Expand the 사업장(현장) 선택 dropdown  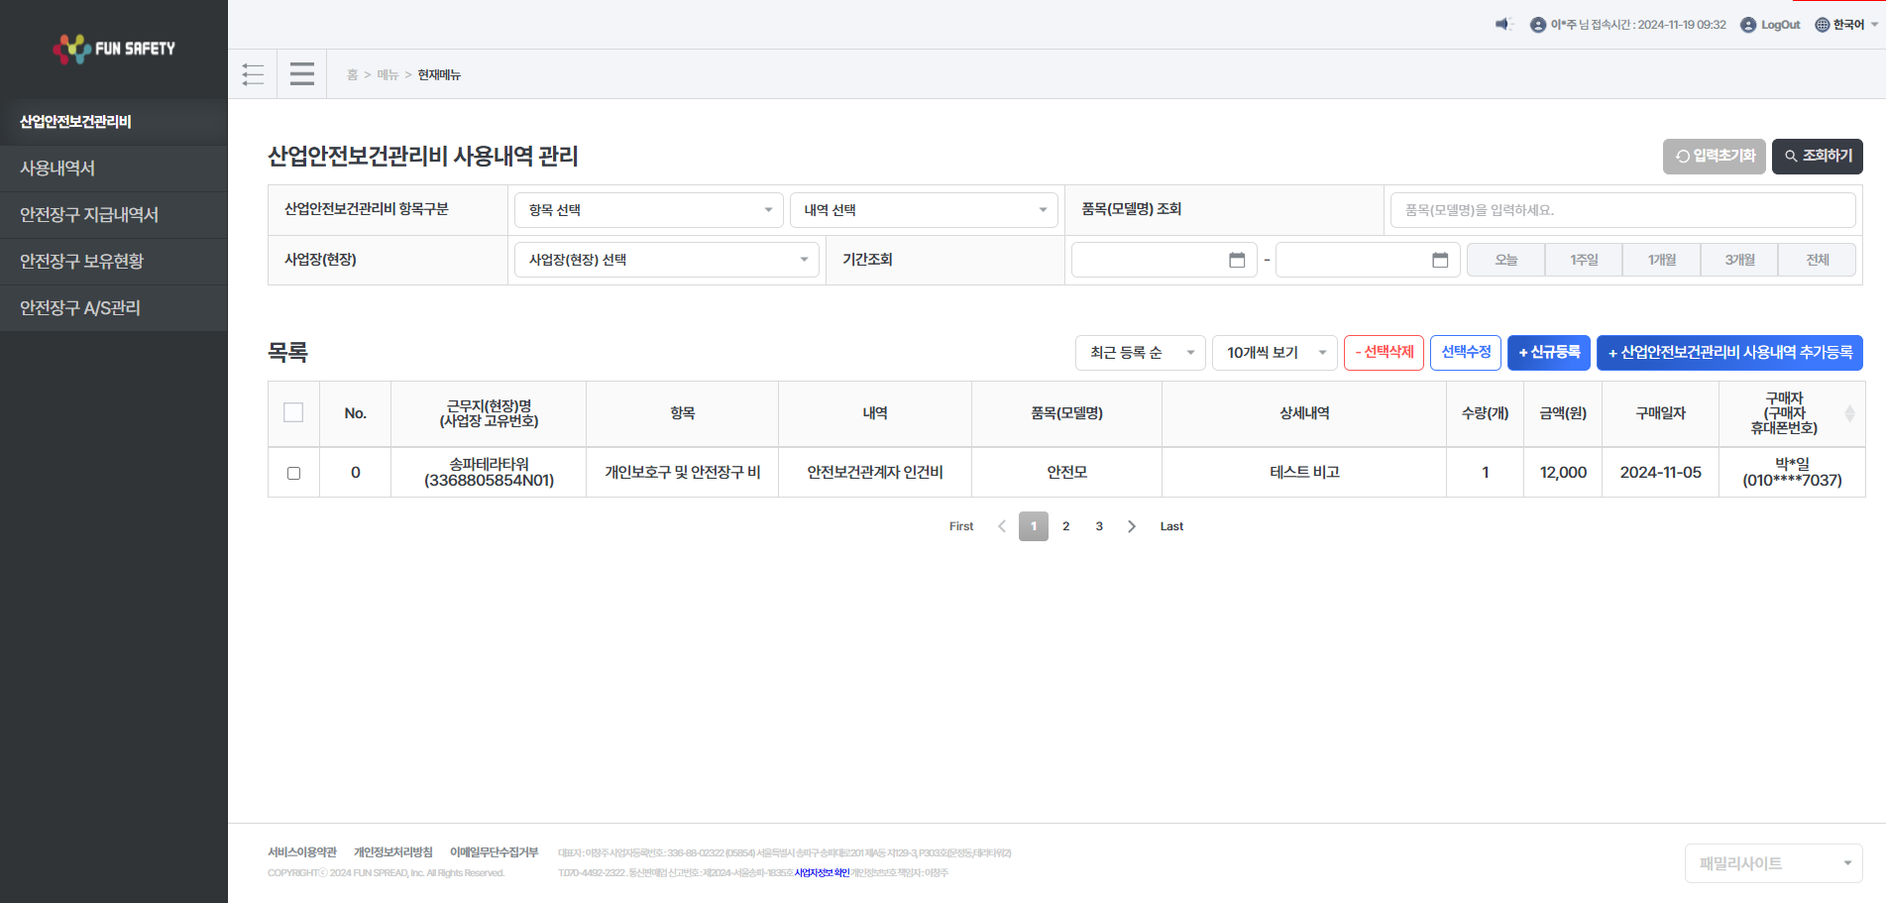pos(667,260)
